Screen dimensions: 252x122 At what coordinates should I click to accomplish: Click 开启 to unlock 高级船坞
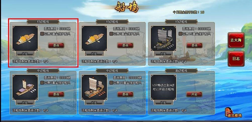coord(194,94)
